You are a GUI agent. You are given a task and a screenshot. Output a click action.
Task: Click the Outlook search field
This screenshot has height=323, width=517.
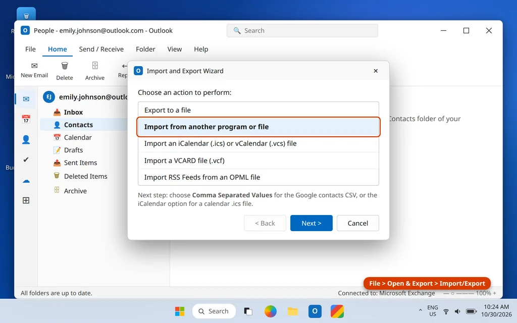[x=302, y=31]
